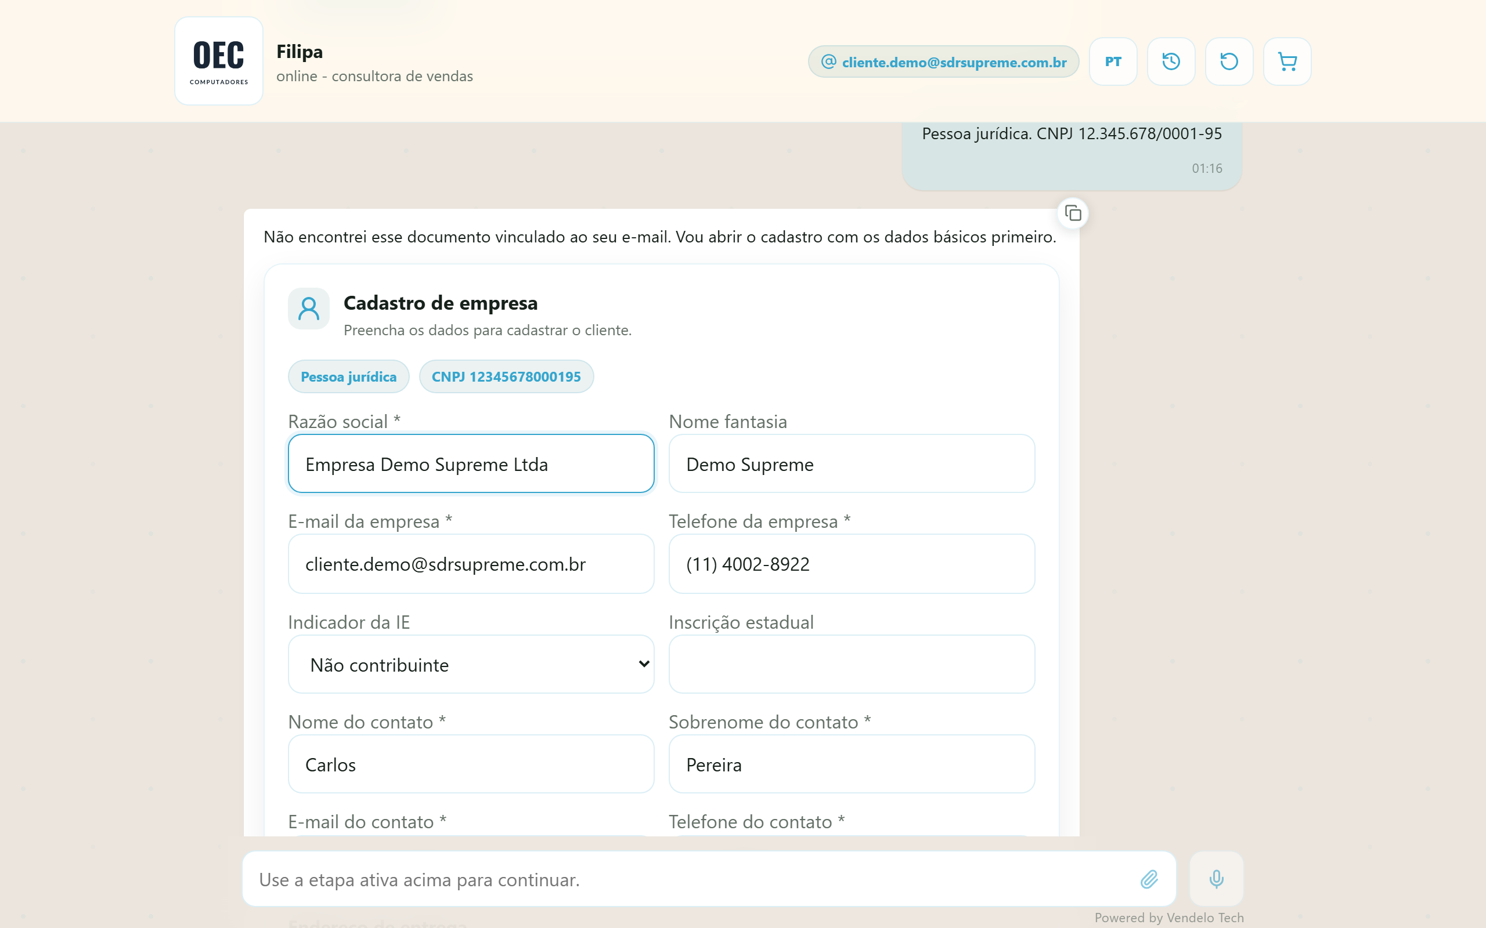Screen dimensions: 1486x928
Task: Click the restart conversation icon
Action: coord(1229,61)
